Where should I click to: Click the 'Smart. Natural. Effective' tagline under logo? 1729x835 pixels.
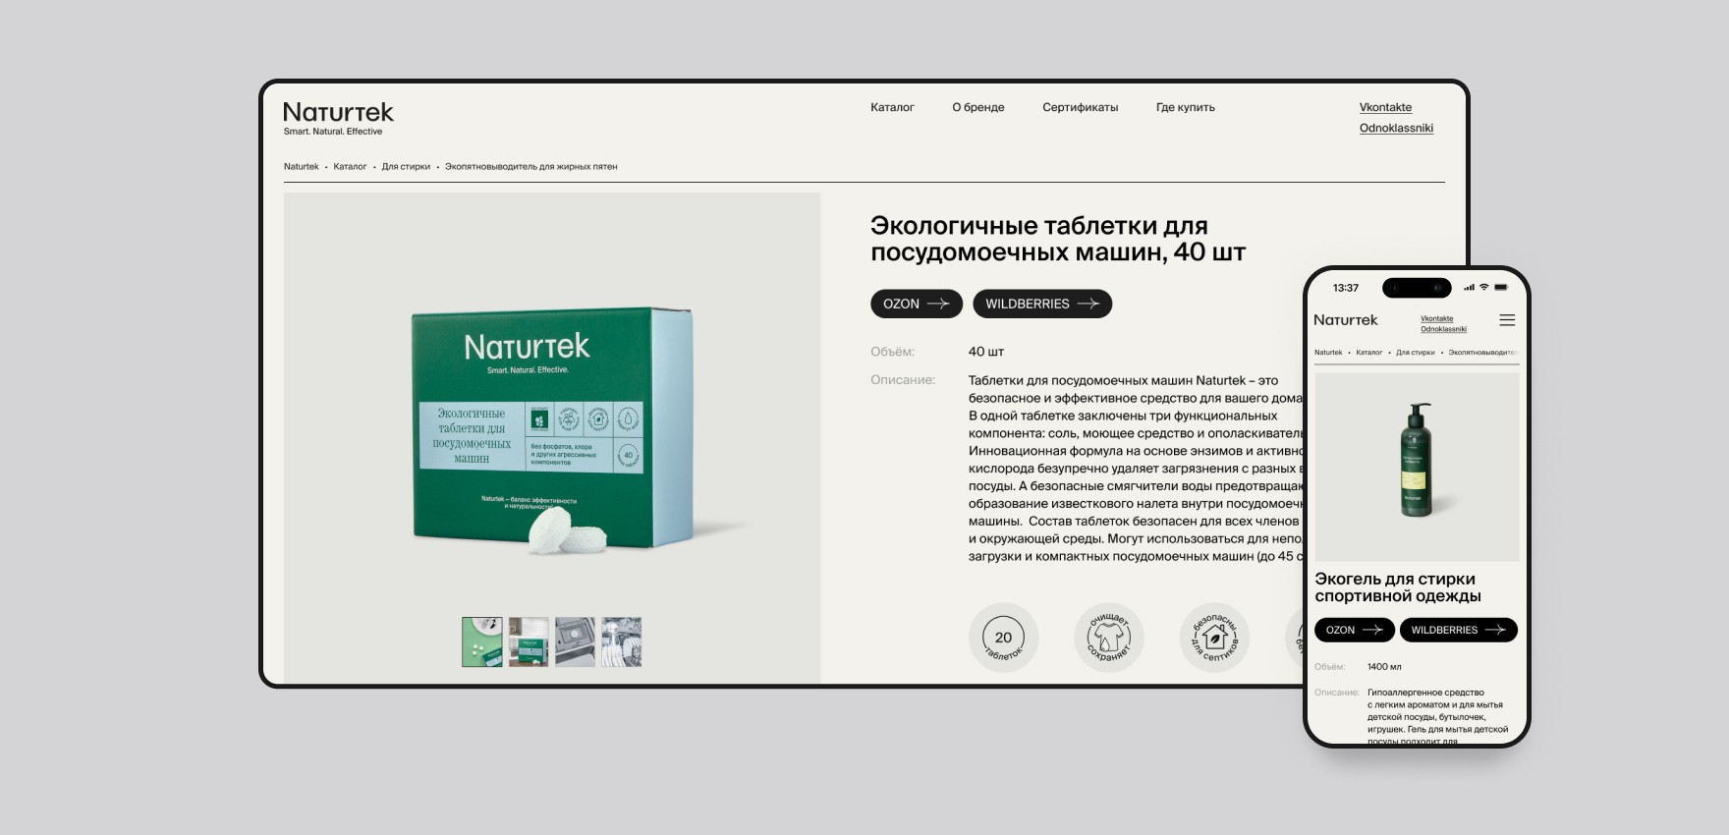tap(333, 132)
